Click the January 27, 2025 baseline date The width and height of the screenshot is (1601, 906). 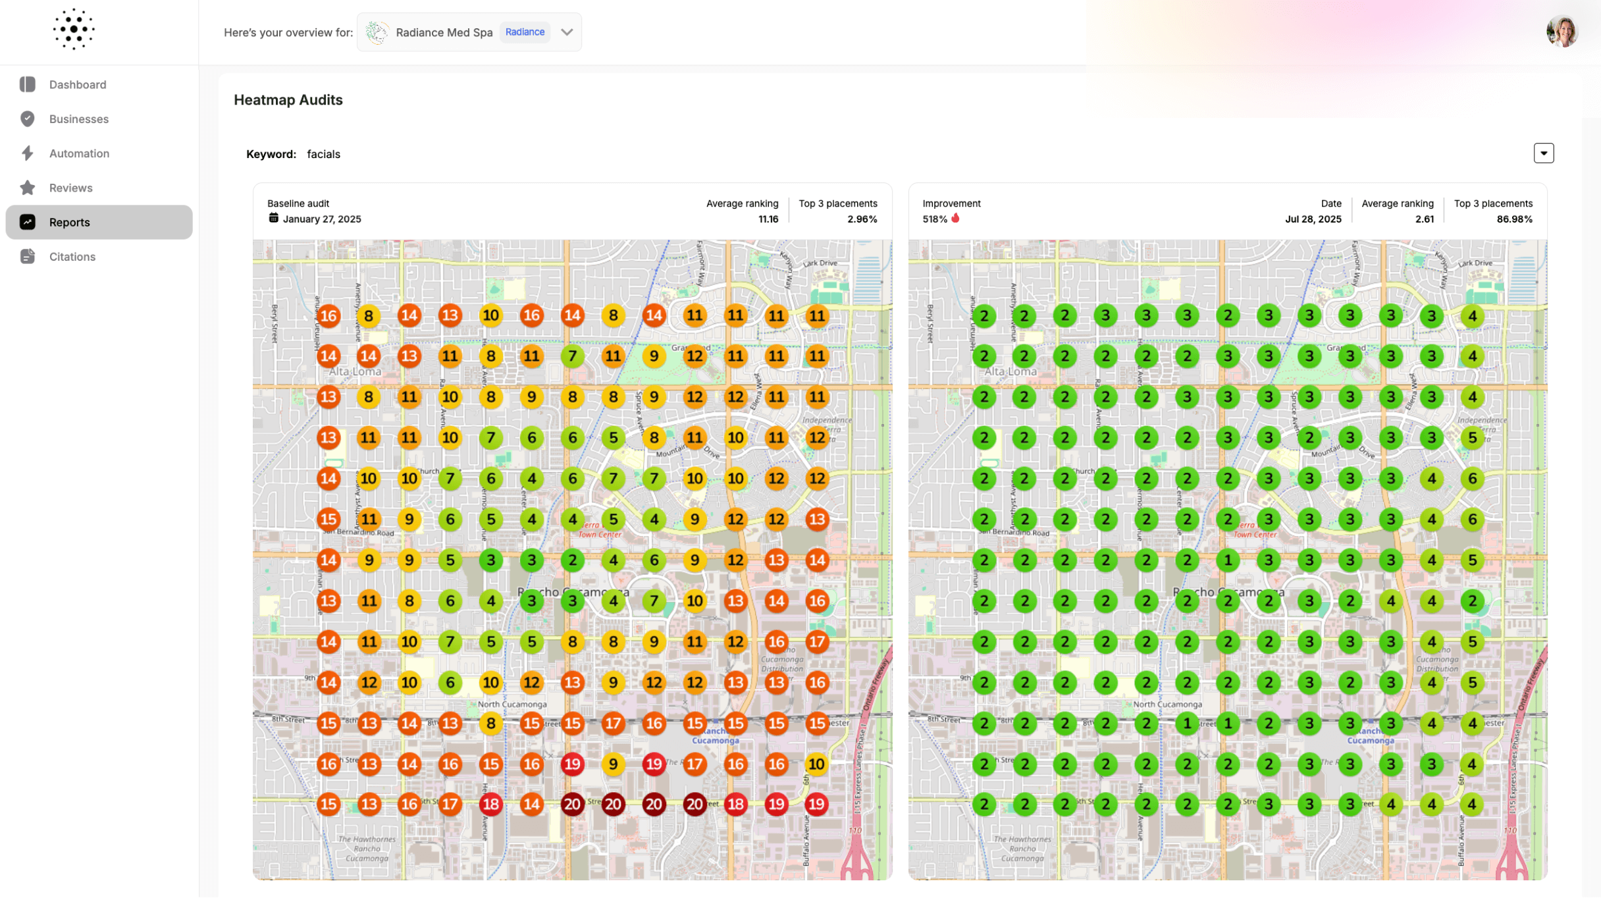(x=321, y=219)
